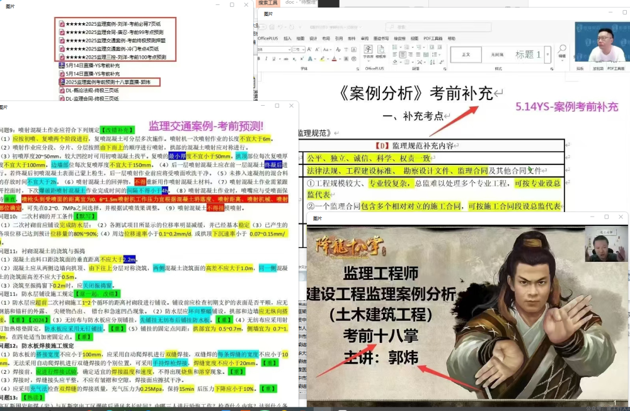Screen dimensions: 630x411
Task: Toggle character shading button
Action: (346, 59)
